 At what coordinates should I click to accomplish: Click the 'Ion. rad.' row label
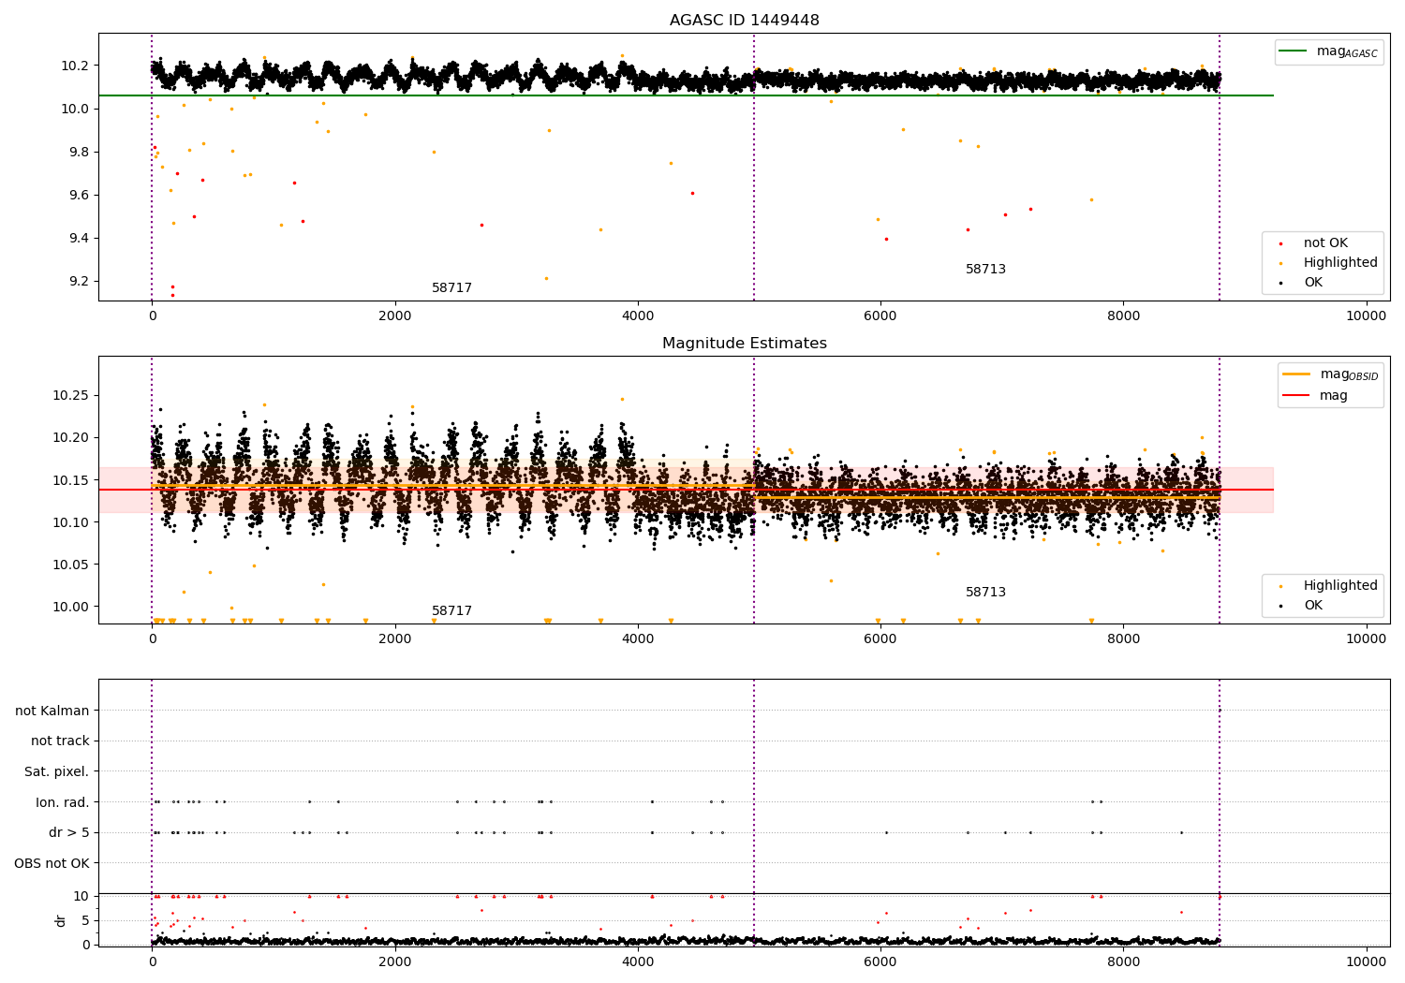(63, 802)
